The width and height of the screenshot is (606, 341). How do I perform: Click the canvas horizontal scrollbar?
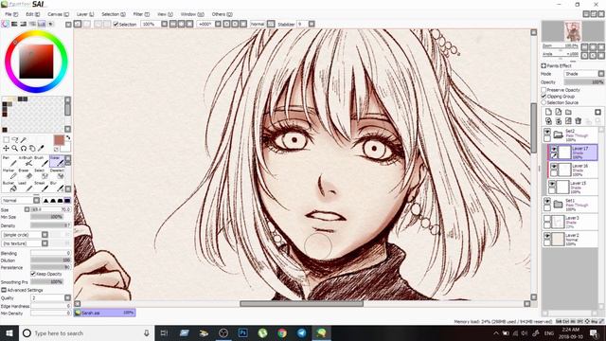302,303
